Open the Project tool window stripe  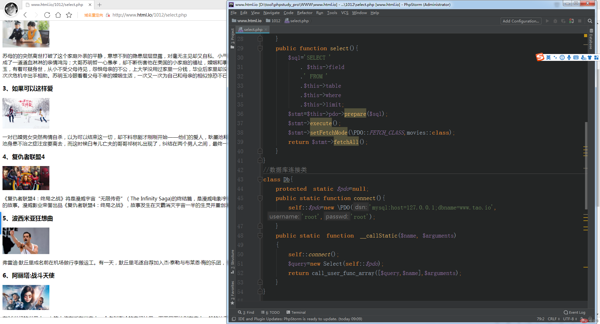[x=232, y=38]
